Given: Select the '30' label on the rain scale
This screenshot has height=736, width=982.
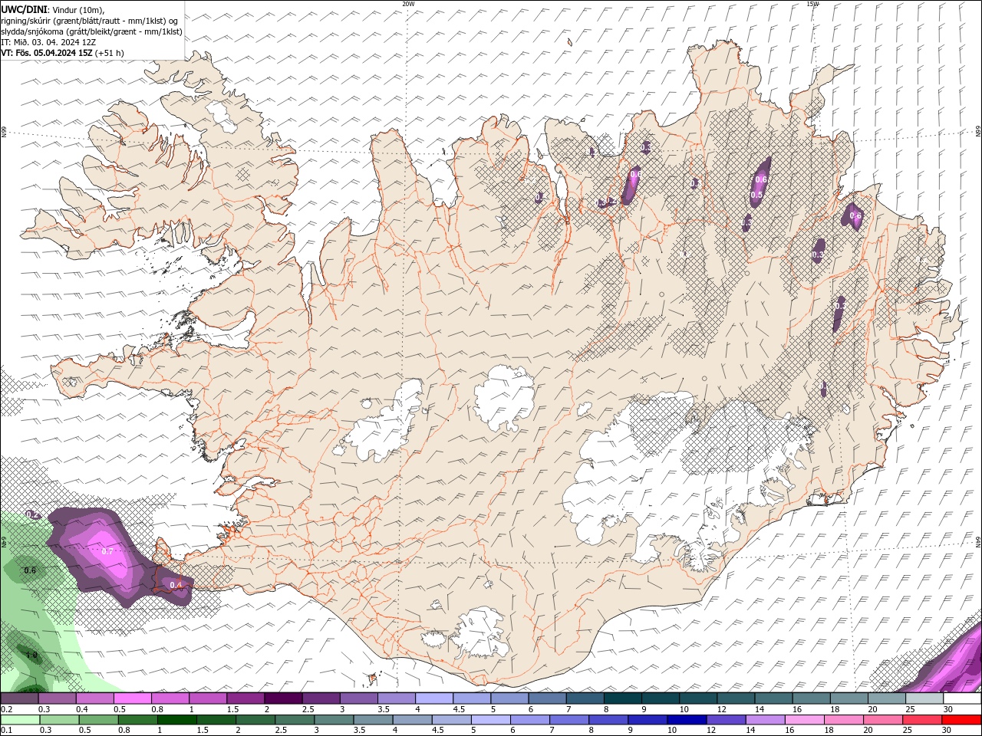Looking at the screenshot, I should 947,731.
